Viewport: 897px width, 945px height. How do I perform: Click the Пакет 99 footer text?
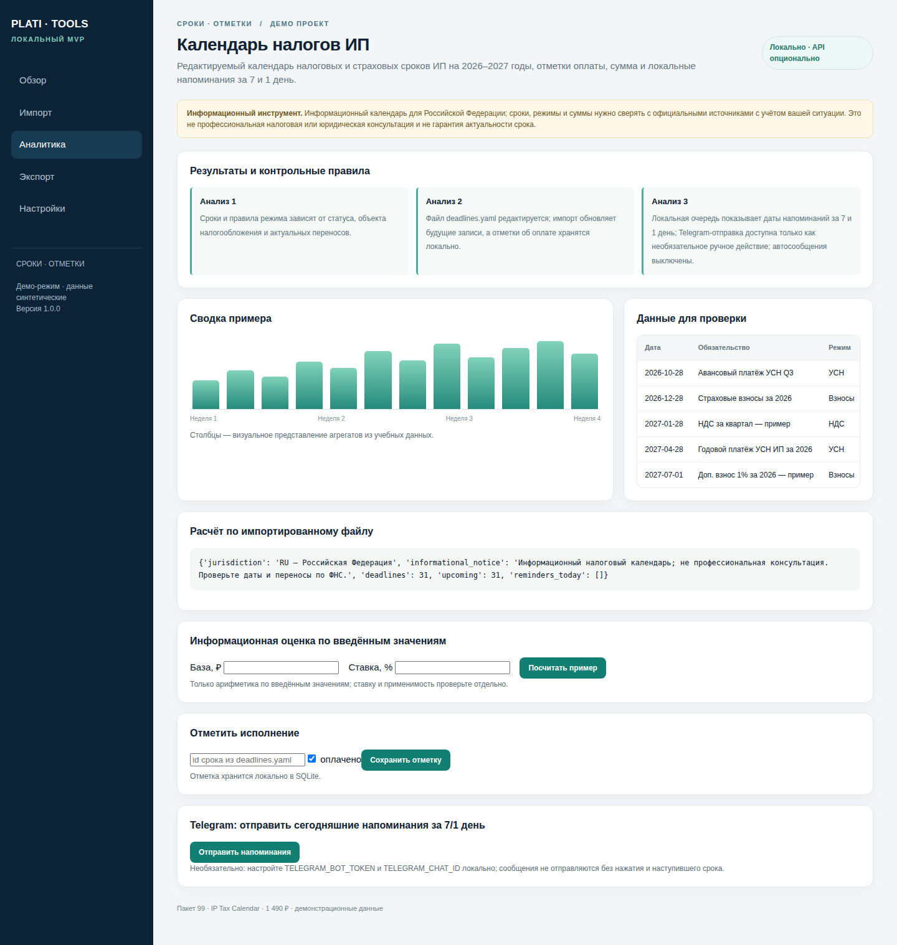pyautogui.click(x=280, y=908)
